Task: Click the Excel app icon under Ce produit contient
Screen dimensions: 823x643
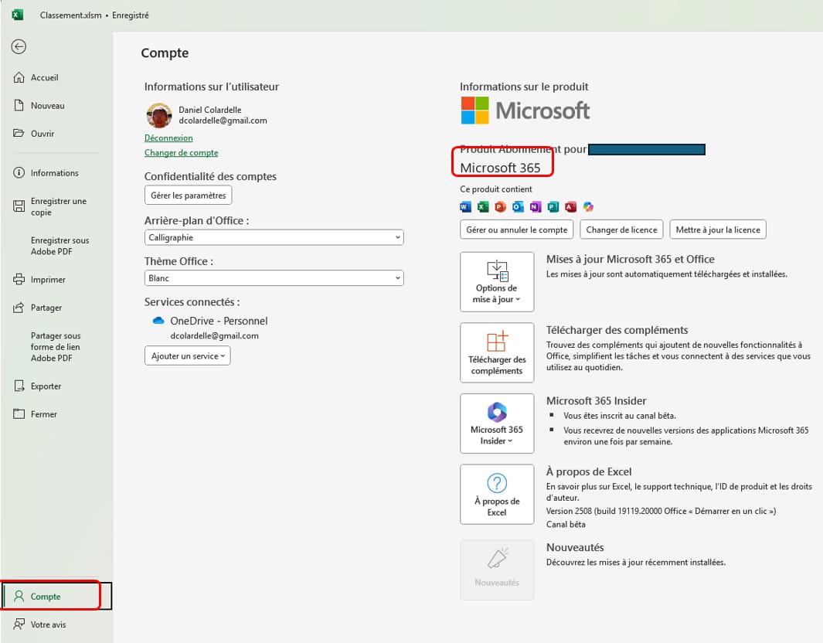Action: [483, 207]
